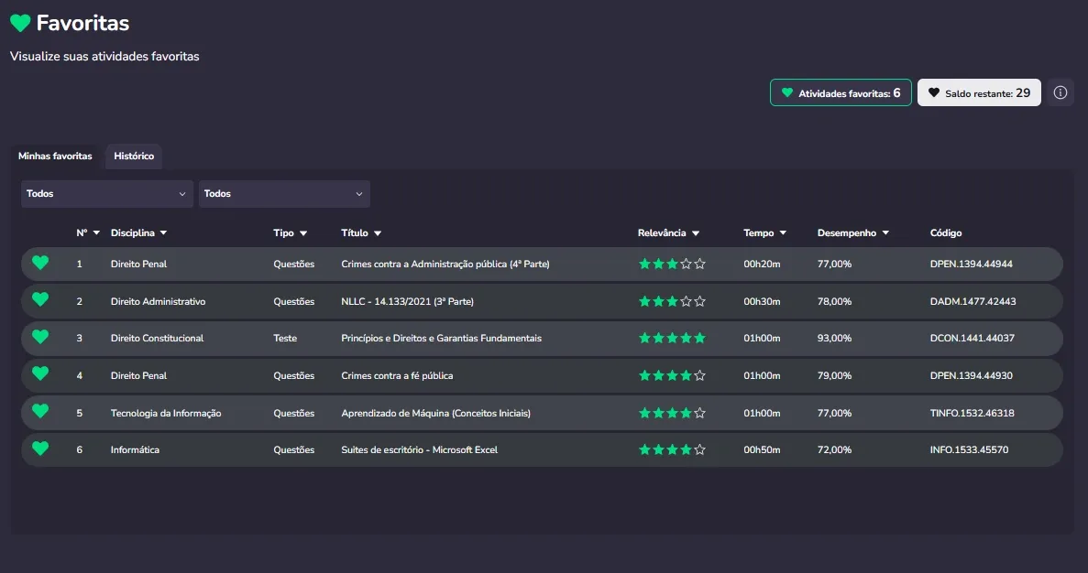Sort by Desempenho column header
The width and height of the screenshot is (1088, 573).
[x=852, y=232]
